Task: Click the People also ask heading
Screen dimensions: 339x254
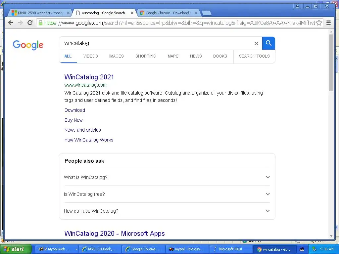Action: point(84,161)
